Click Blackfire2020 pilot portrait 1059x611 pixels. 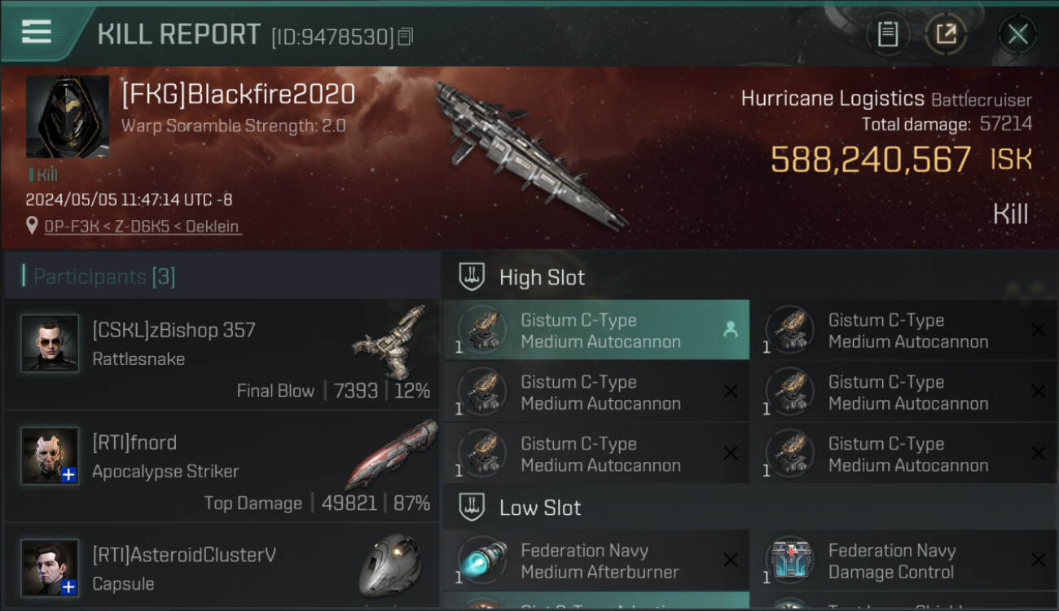(68, 117)
